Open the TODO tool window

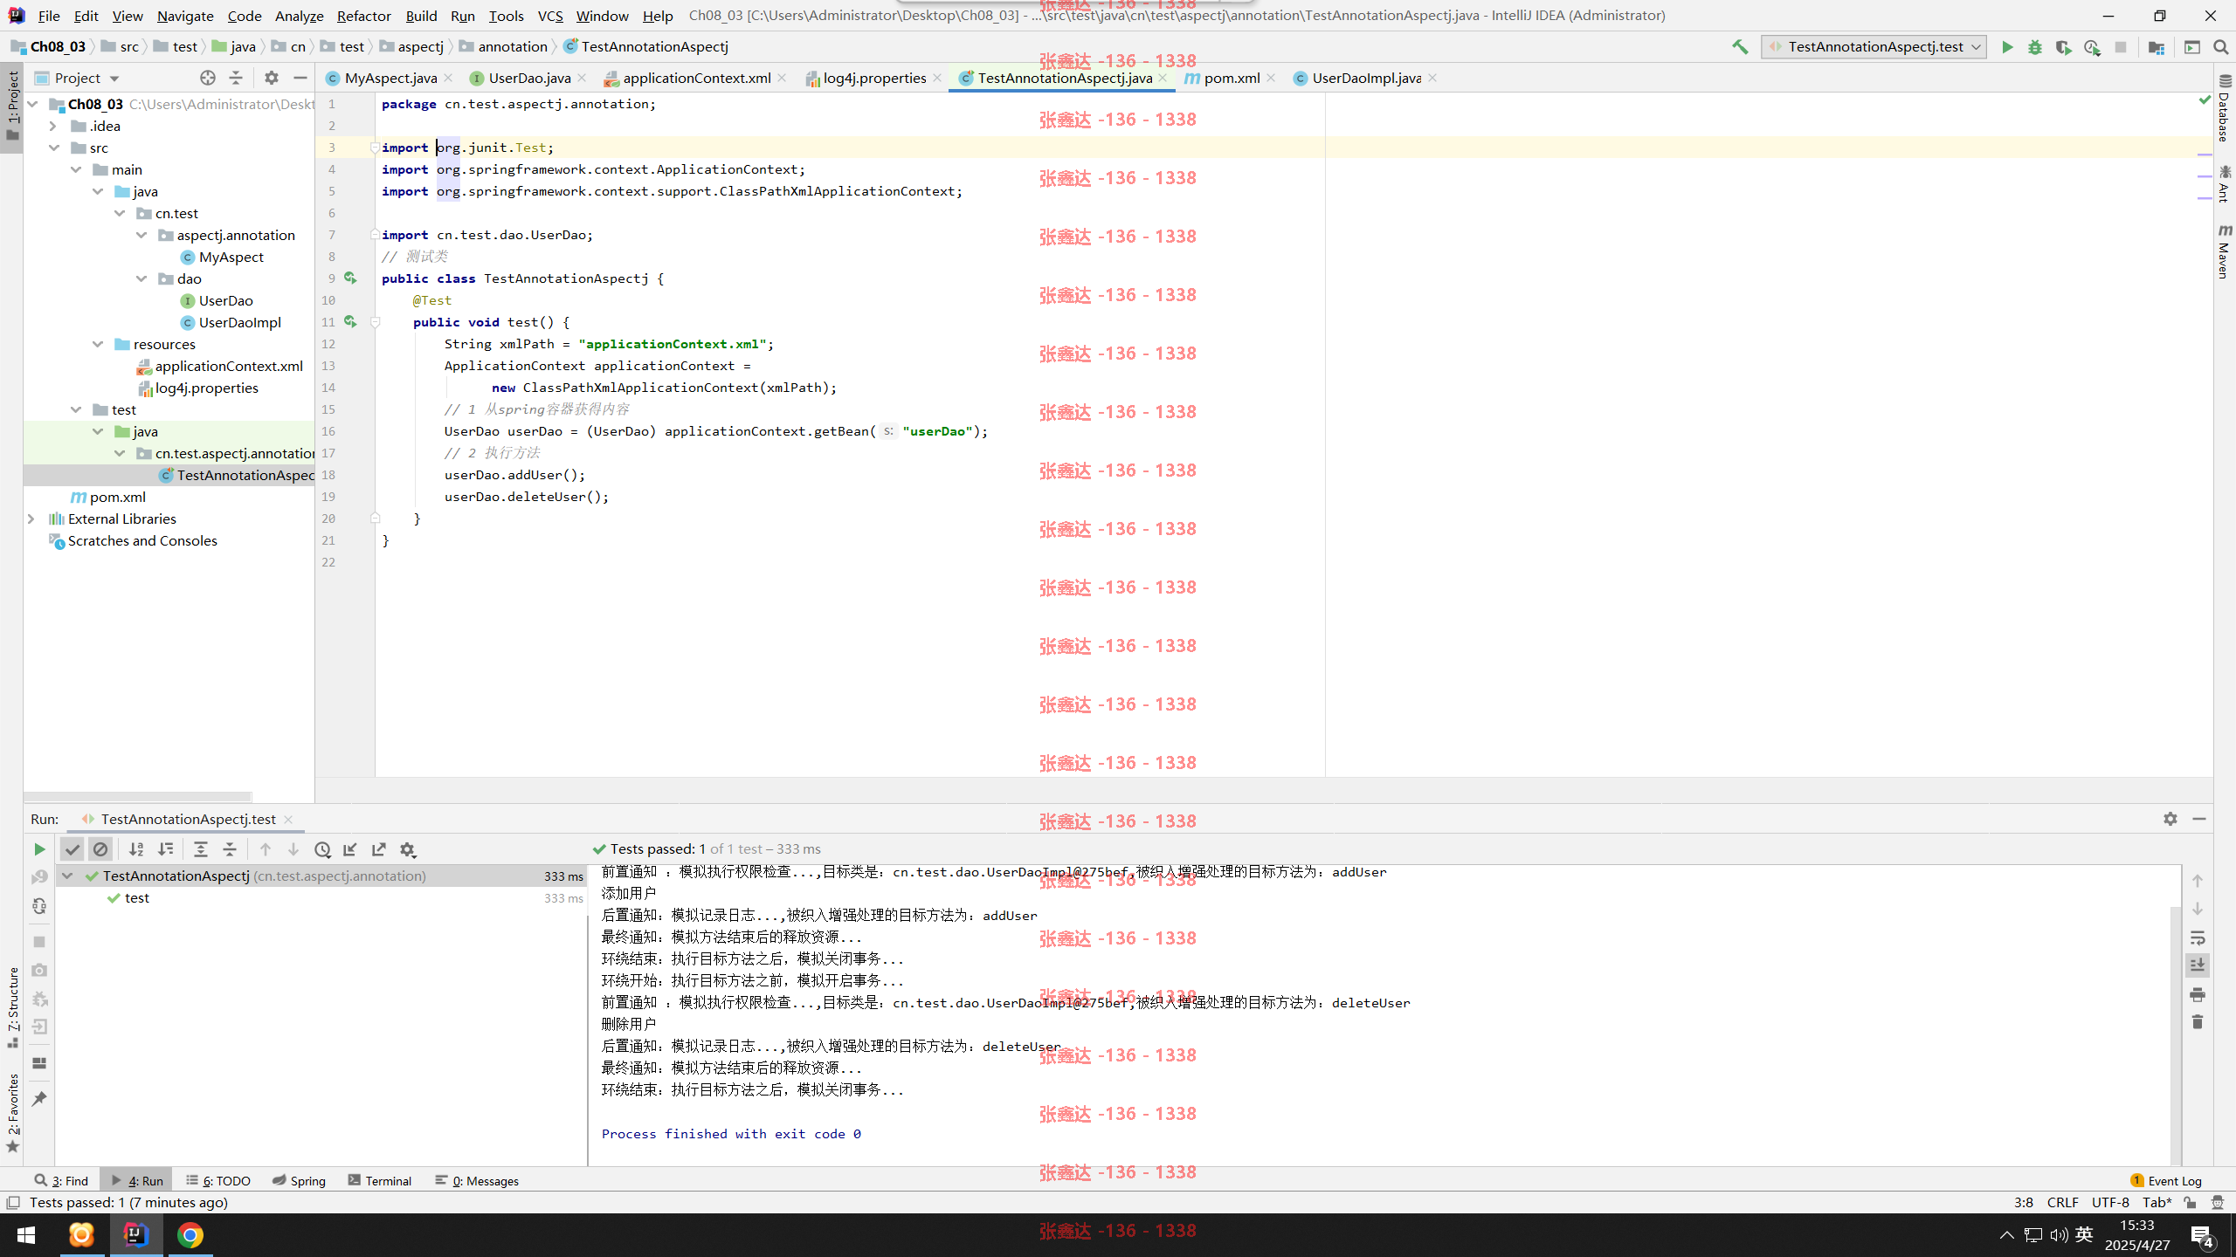pyautogui.click(x=218, y=1180)
